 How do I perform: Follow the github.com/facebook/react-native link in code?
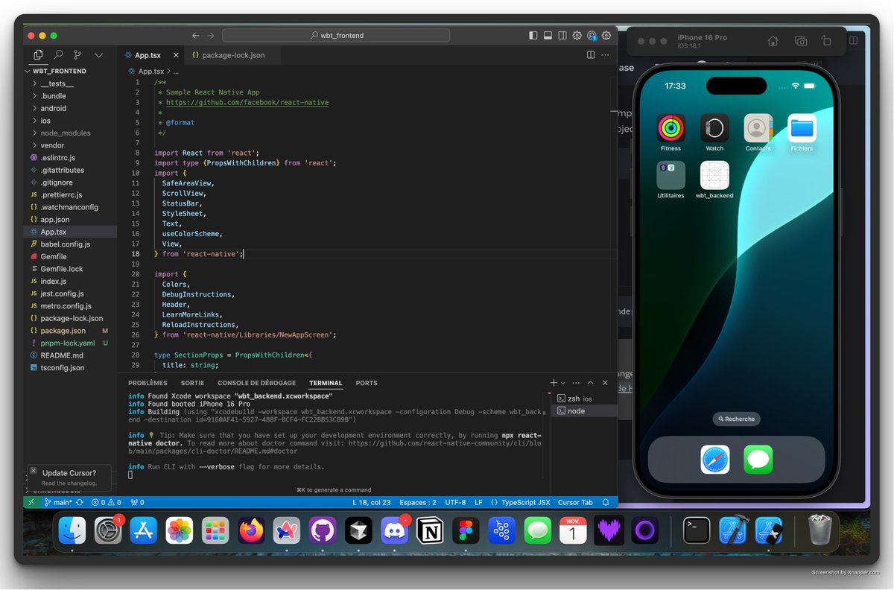pyautogui.click(x=247, y=102)
